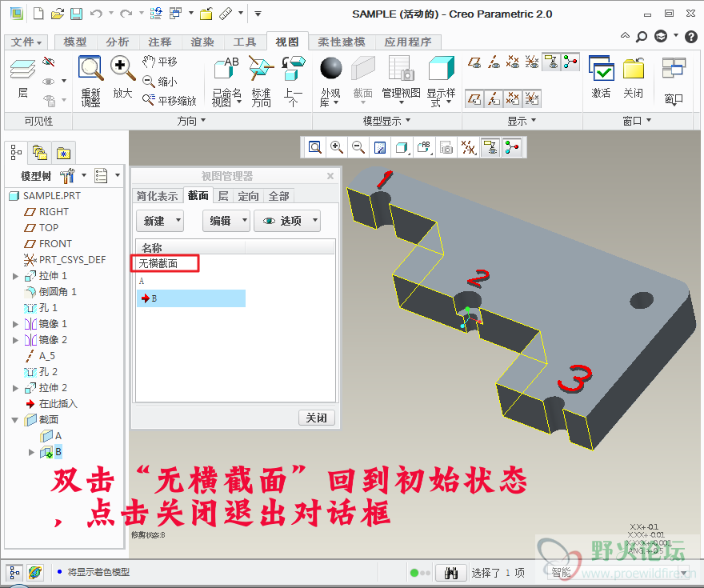Close View Manager with X button
Viewport: 704px width, 588px height.
[330, 176]
